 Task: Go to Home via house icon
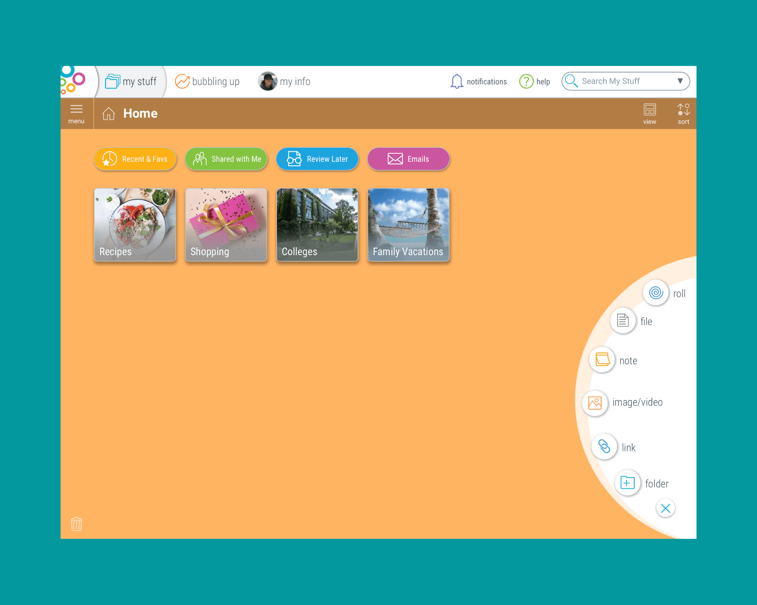tap(109, 113)
